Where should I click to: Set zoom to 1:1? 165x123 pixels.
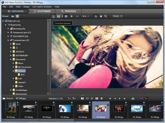(77, 16)
